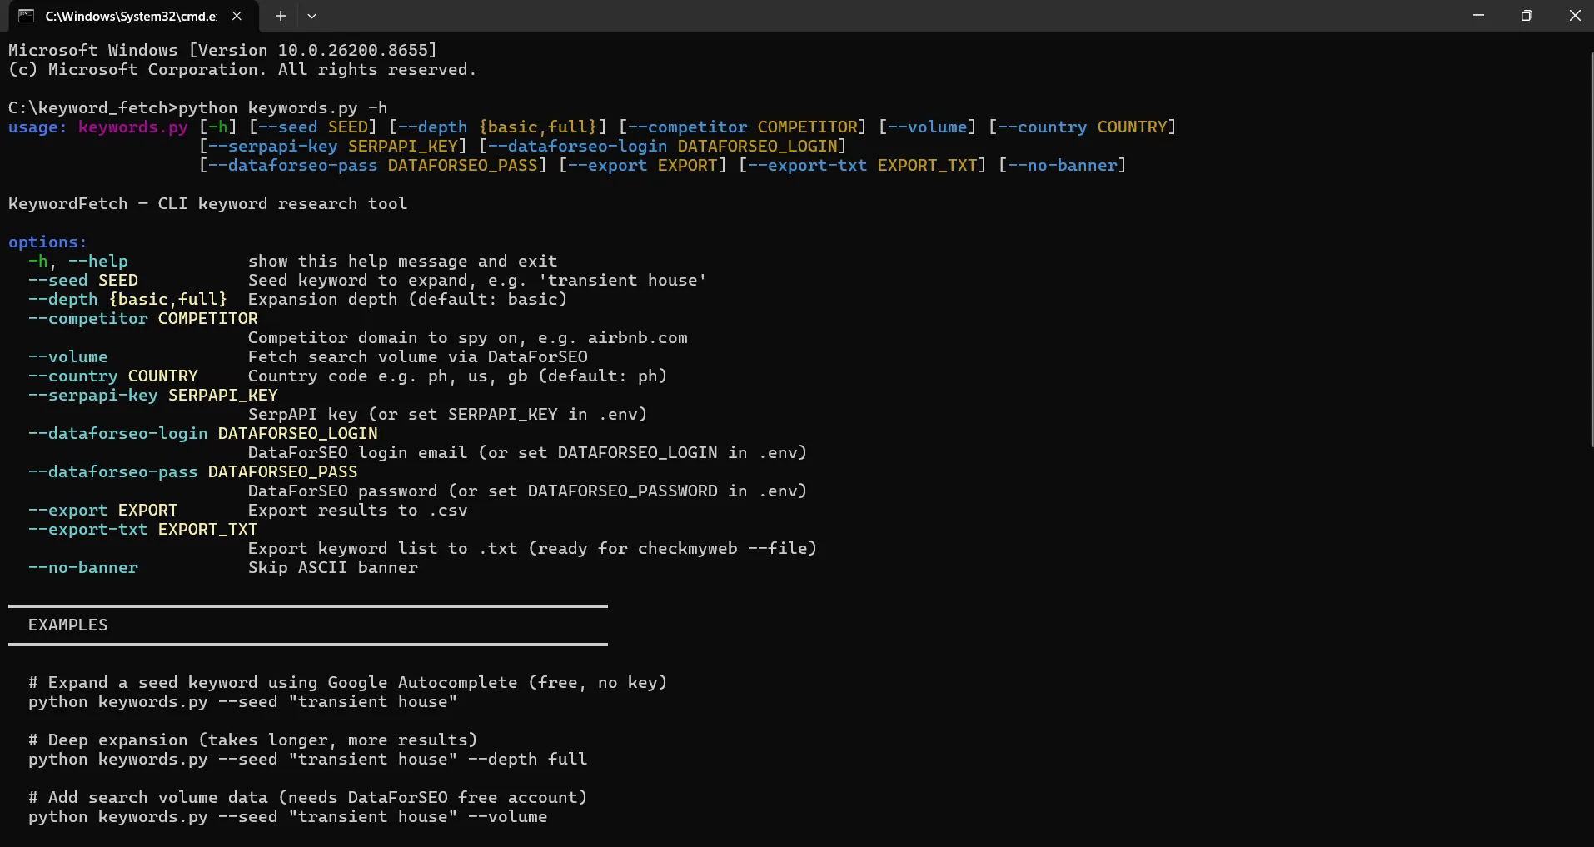Click '# Expand a seed keyword' comment line
1594x847 pixels.
[348, 683]
